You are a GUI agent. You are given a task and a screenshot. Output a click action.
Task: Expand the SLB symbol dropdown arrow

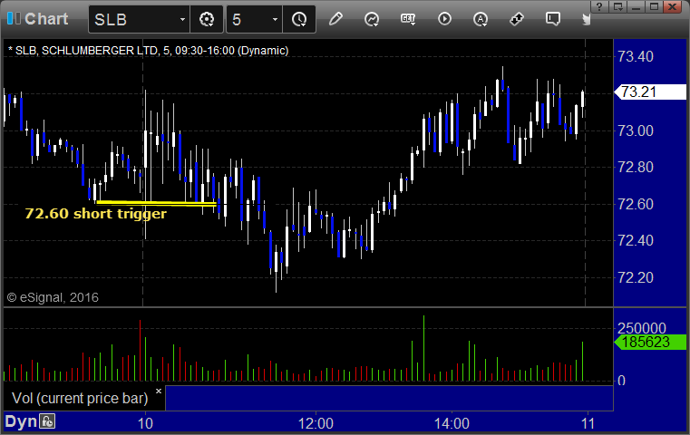pyautogui.click(x=182, y=20)
